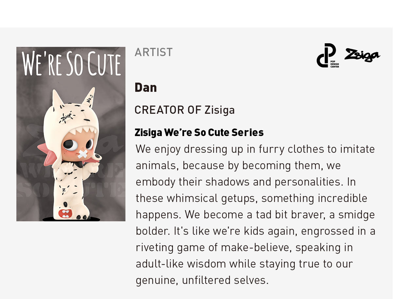Image resolution: width=393 pixels, height=299 pixels.
Task: Click the black claws on the figure's foot
Action: pyautogui.click(x=81, y=217)
